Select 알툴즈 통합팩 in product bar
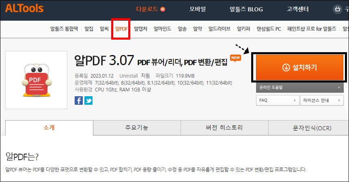This screenshot has height=182, width=349. [x=64, y=29]
